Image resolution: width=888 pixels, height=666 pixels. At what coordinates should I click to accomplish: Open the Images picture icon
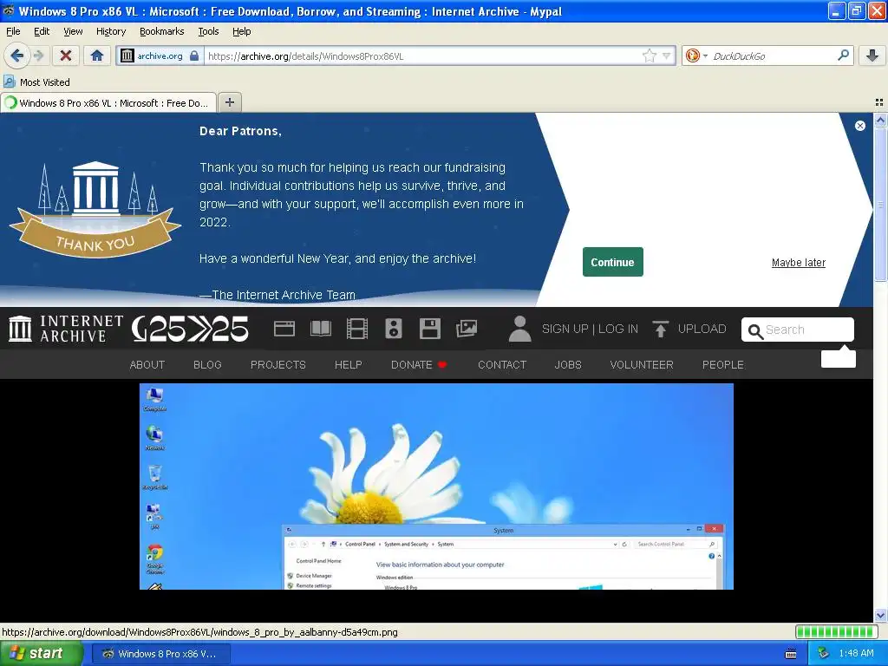point(466,329)
